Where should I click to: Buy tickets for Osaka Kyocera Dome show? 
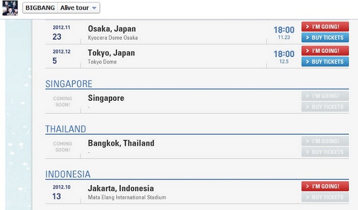(x=325, y=38)
